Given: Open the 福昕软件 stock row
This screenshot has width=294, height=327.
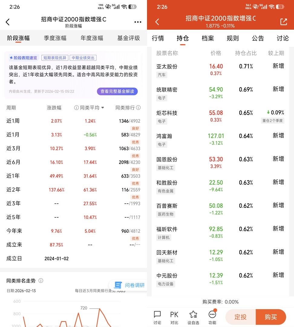Looking at the screenshot, I should (220, 233).
